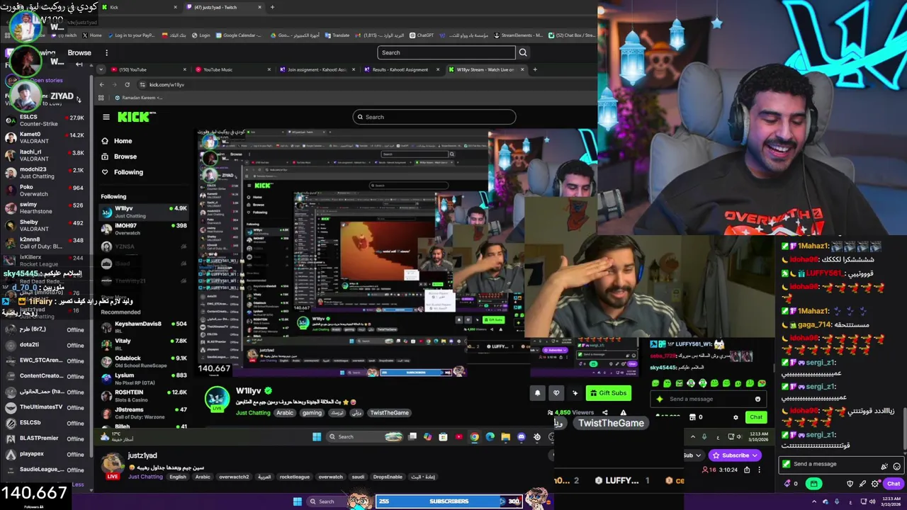Open Kamet0 channel in Twitch sidebar
This screenshot has height=510, width=907.
point(44,137)
